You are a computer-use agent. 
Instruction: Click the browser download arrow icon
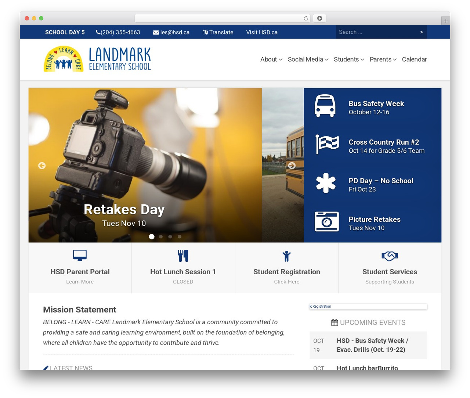click(320, 18)
